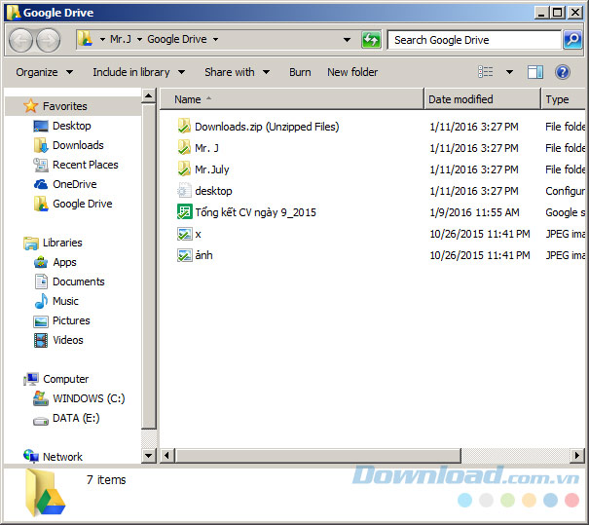Select the Pictures library icon
Image resolution: width=589 pixels, height=525 pixels.
click(41, 321)
